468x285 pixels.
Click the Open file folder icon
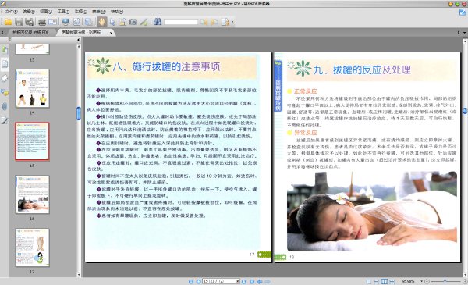tap(8, 22)
